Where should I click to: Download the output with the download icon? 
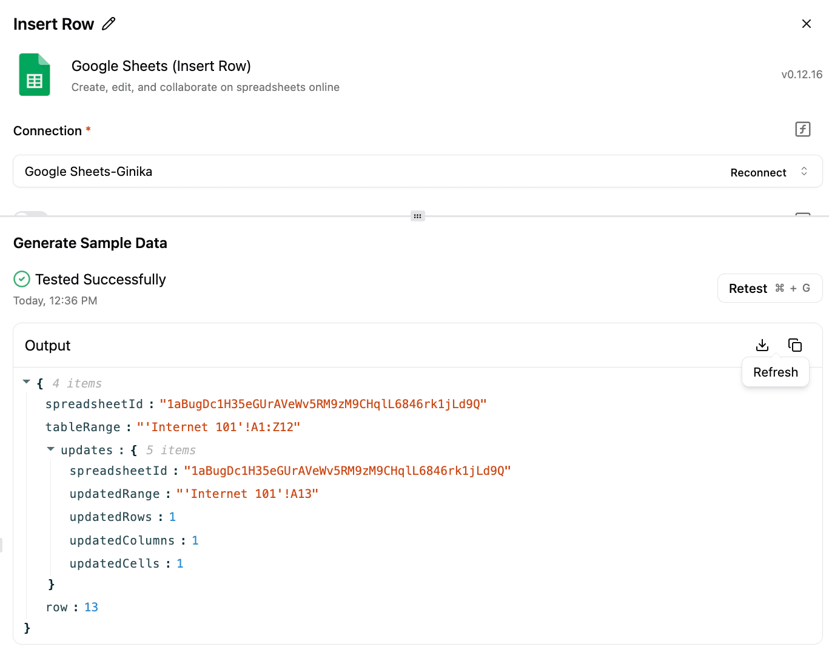(762, 345)
